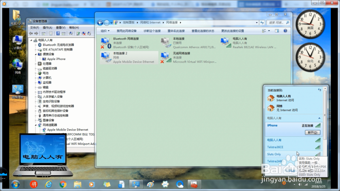340x191 pixels.
Task: Click scroll-up arrow in network flyout
Action: [325, 89]
